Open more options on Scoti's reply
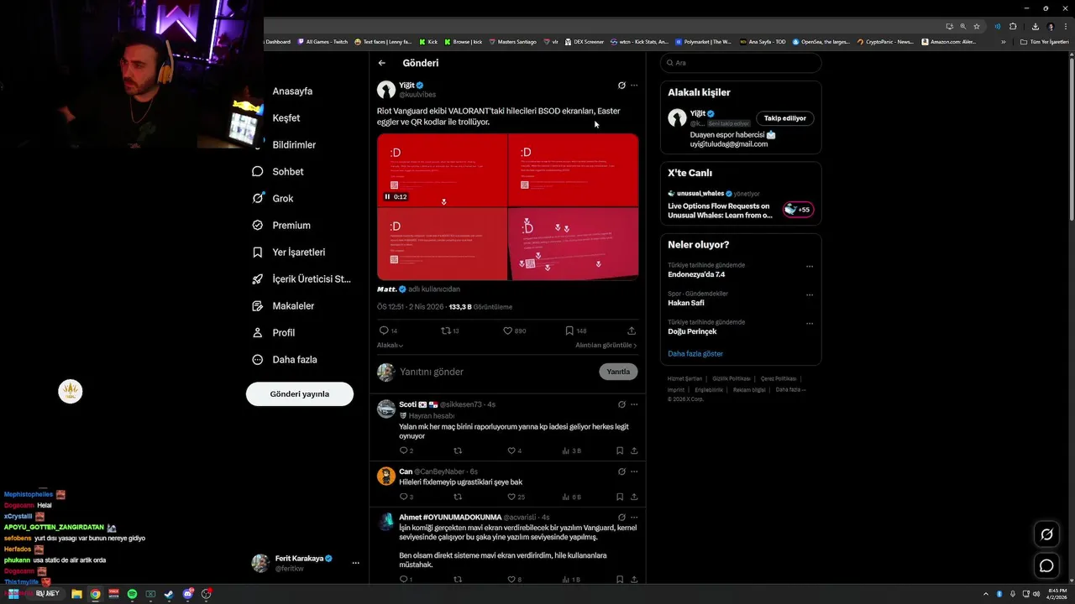 (x=634, y=404)
